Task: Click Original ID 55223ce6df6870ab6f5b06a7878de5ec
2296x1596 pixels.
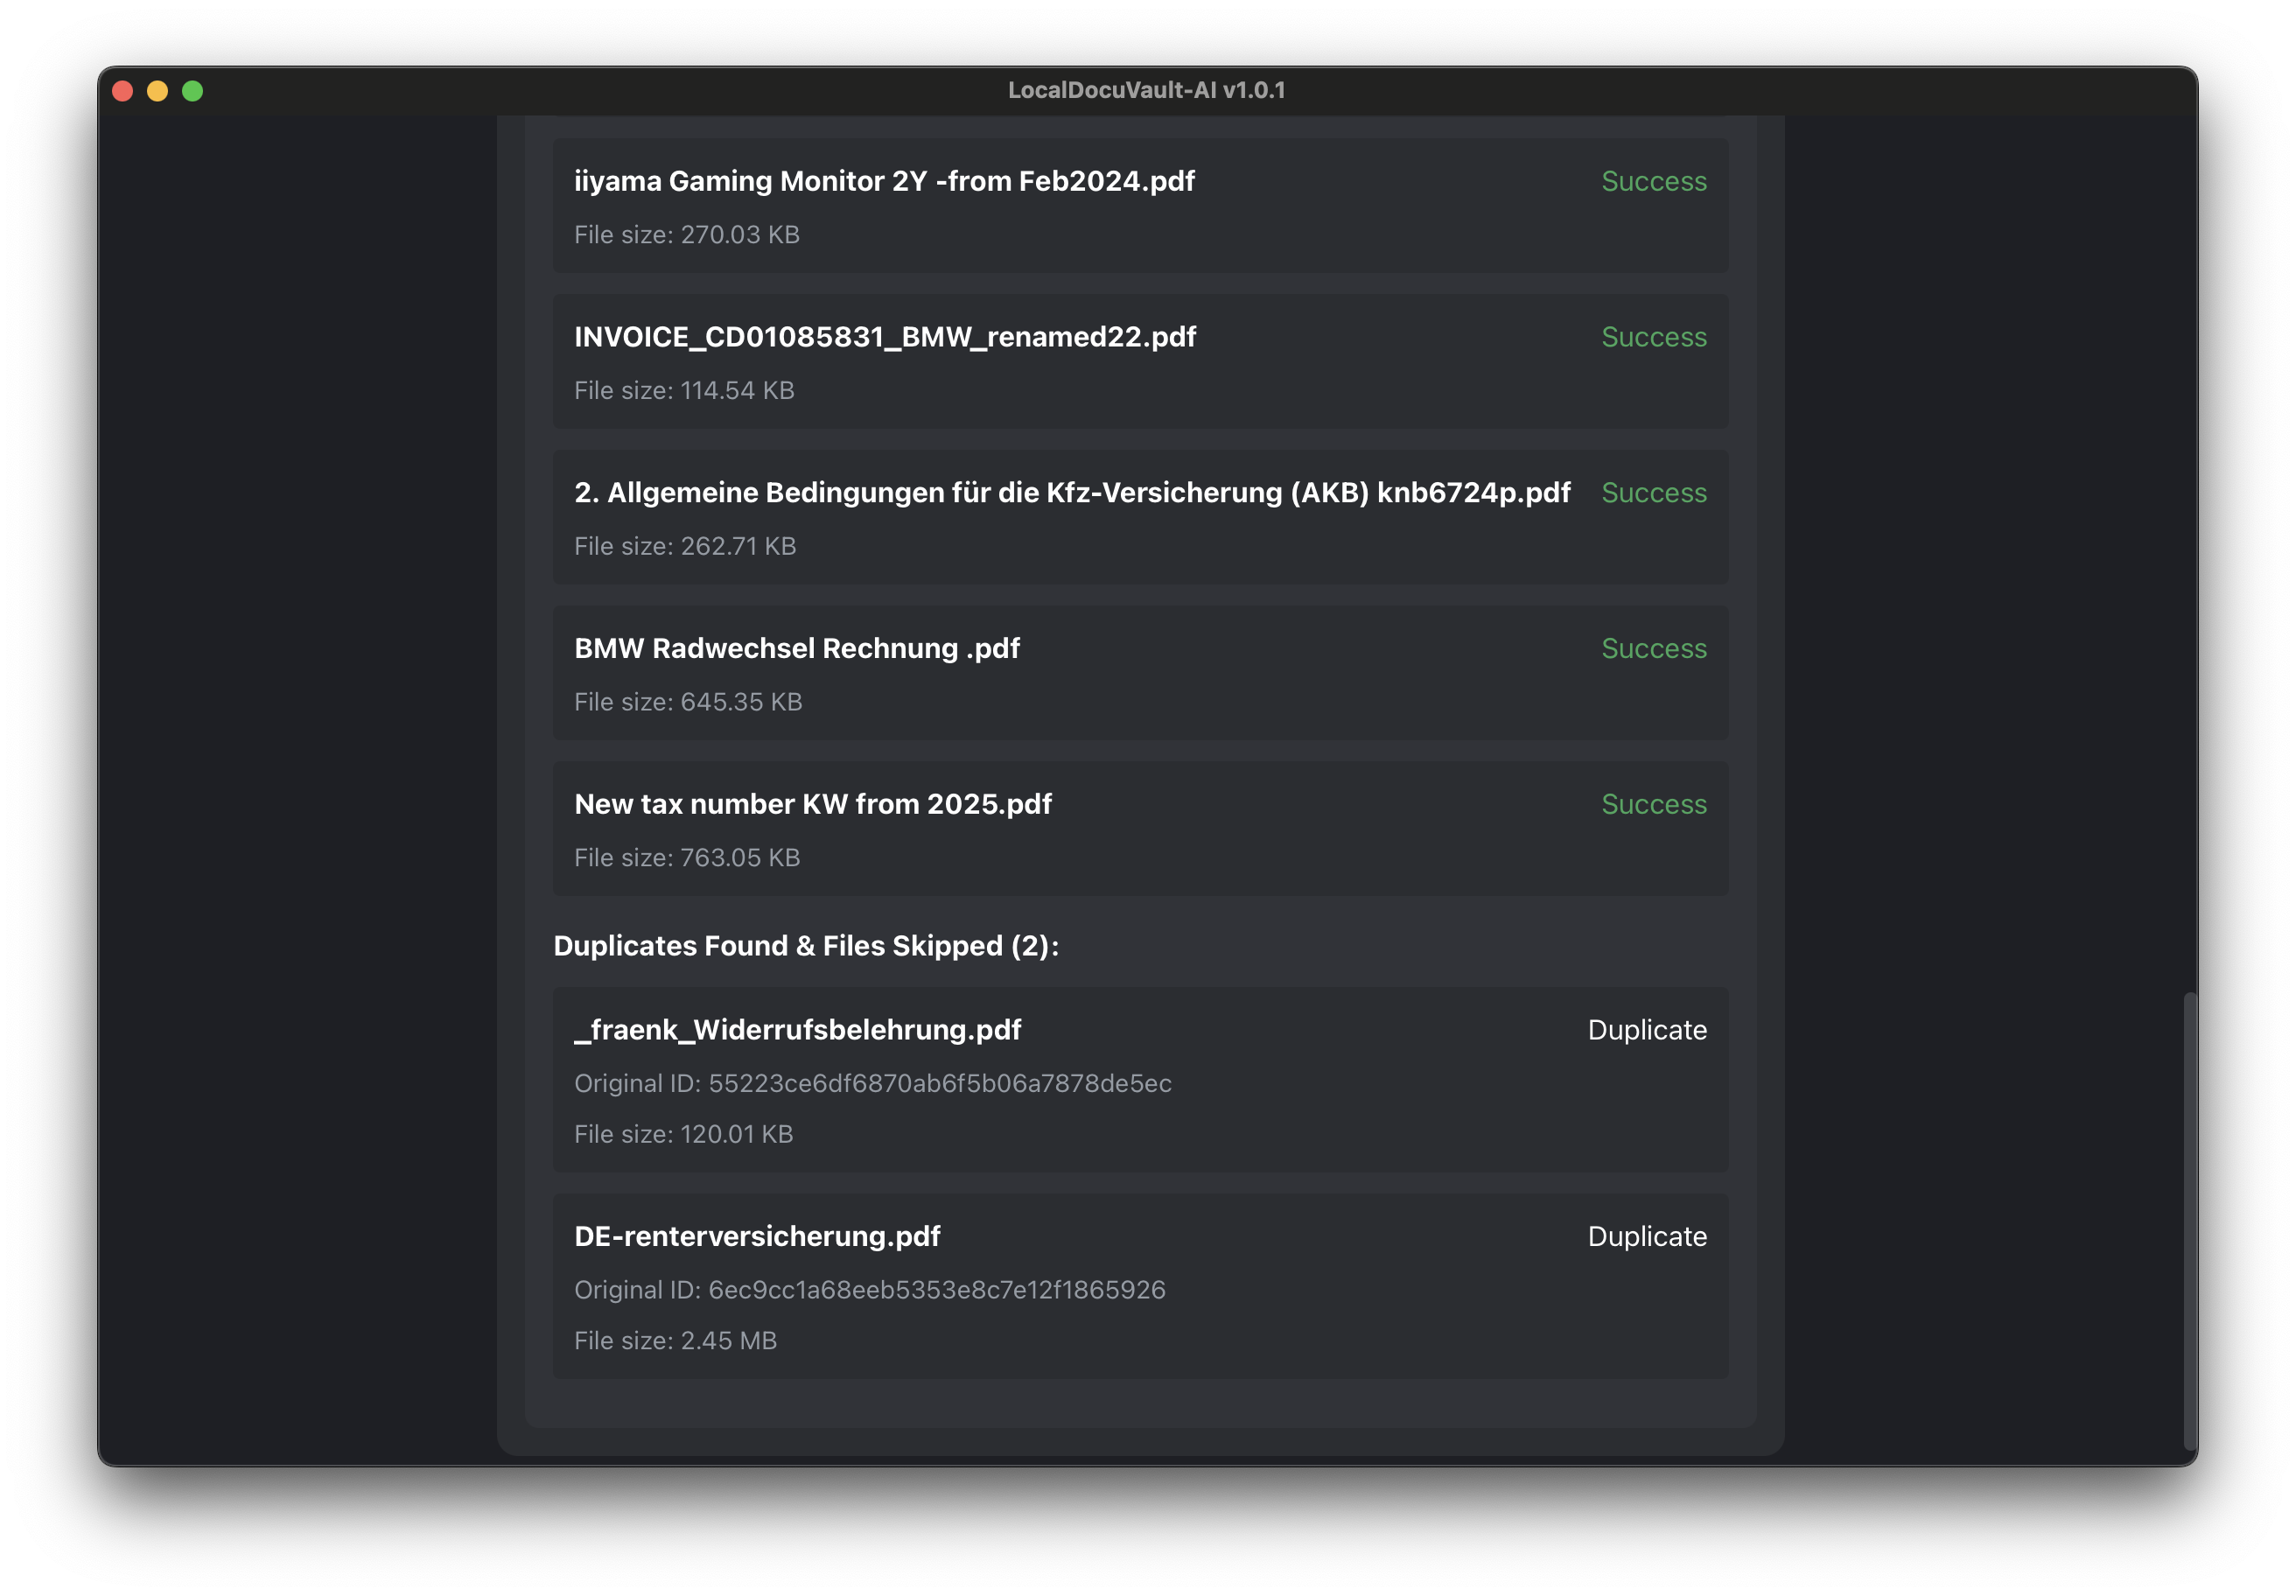Action: click(872, 1083)
